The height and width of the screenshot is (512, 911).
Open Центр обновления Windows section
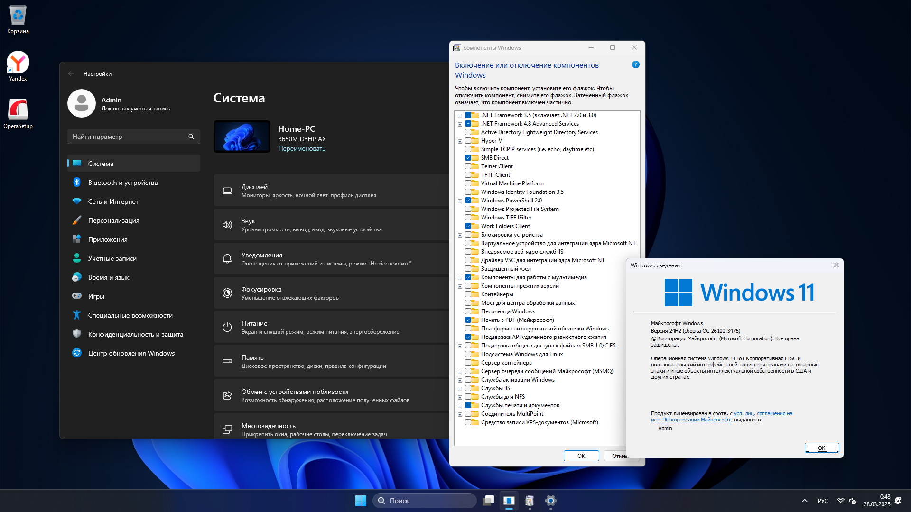point(131,353)
